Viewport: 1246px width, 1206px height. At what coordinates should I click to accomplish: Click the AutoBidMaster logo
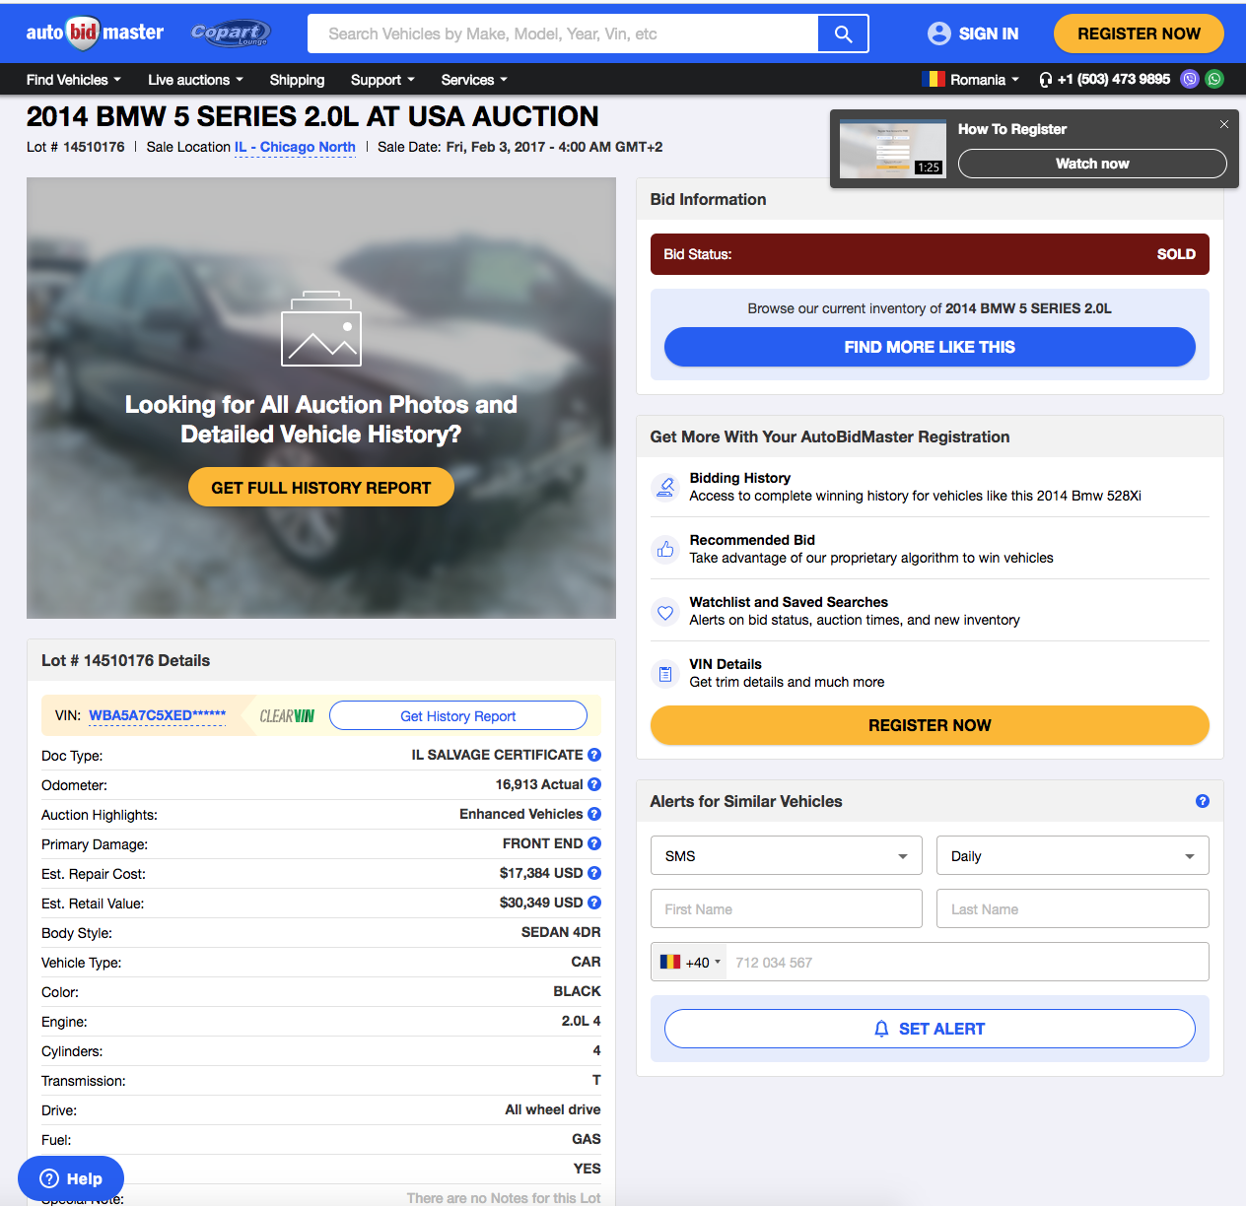(95, 33)
